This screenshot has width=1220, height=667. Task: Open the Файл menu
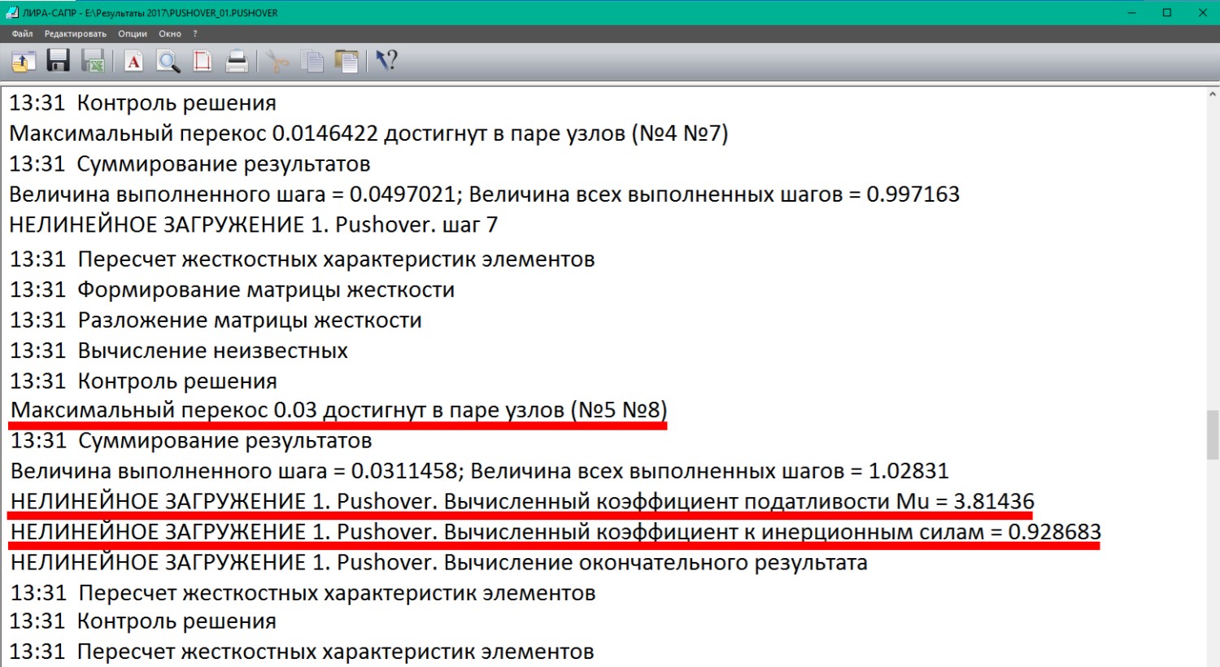(22, 33)
